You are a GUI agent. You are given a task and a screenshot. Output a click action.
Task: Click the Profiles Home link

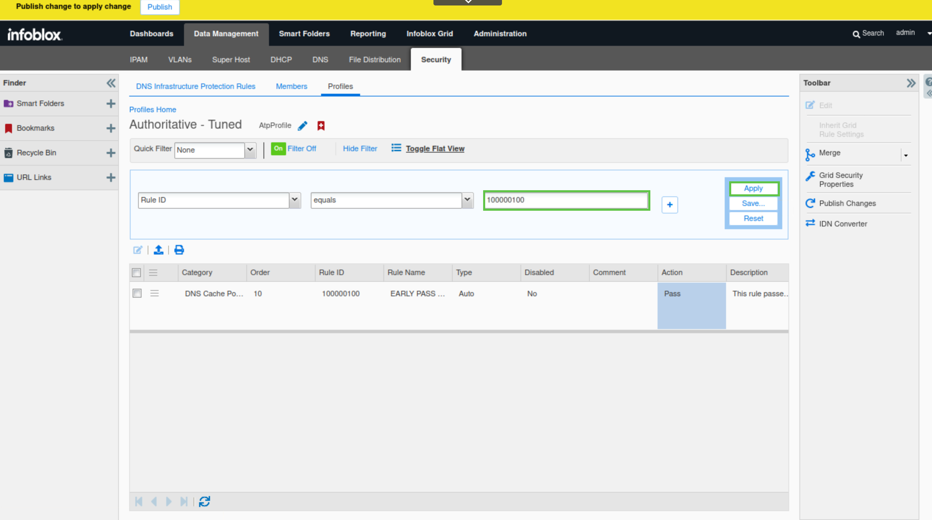pos(152,109)
